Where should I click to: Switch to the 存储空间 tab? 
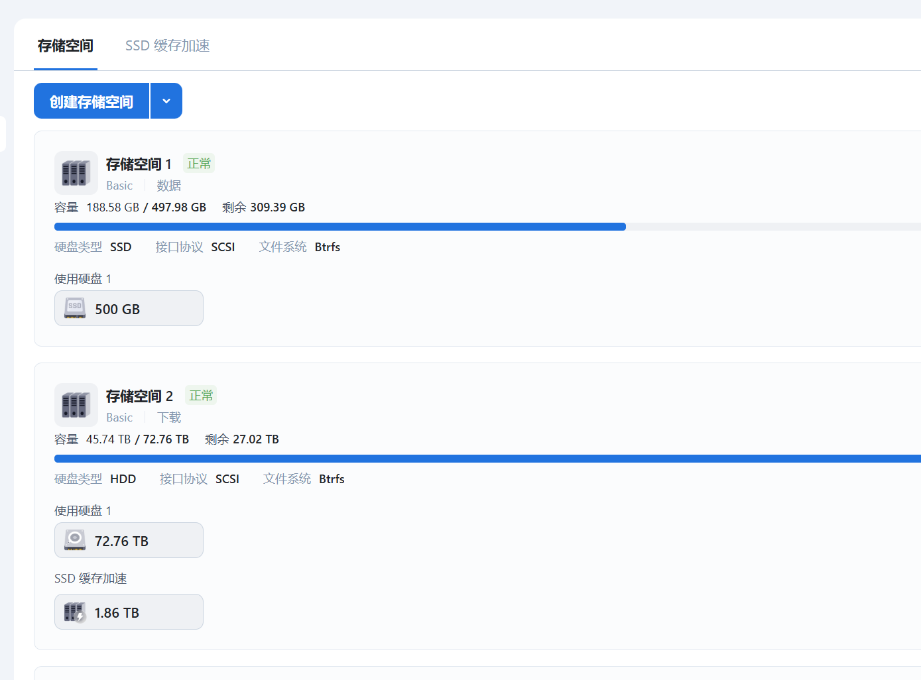[x=65, y=46]
